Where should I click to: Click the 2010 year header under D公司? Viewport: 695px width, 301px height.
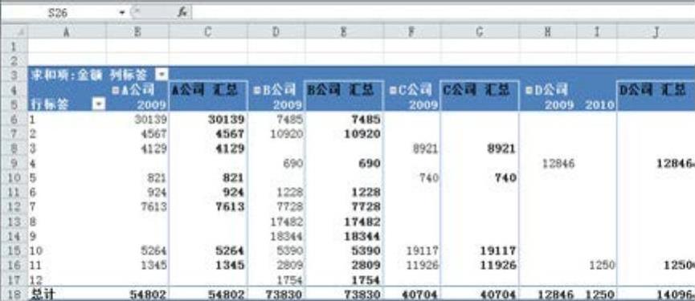point(599,105)
